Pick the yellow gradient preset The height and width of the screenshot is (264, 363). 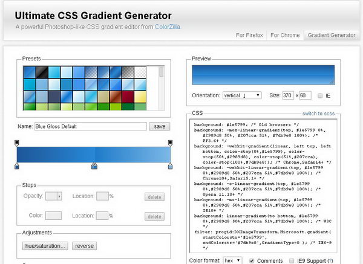tap(140, 97)
